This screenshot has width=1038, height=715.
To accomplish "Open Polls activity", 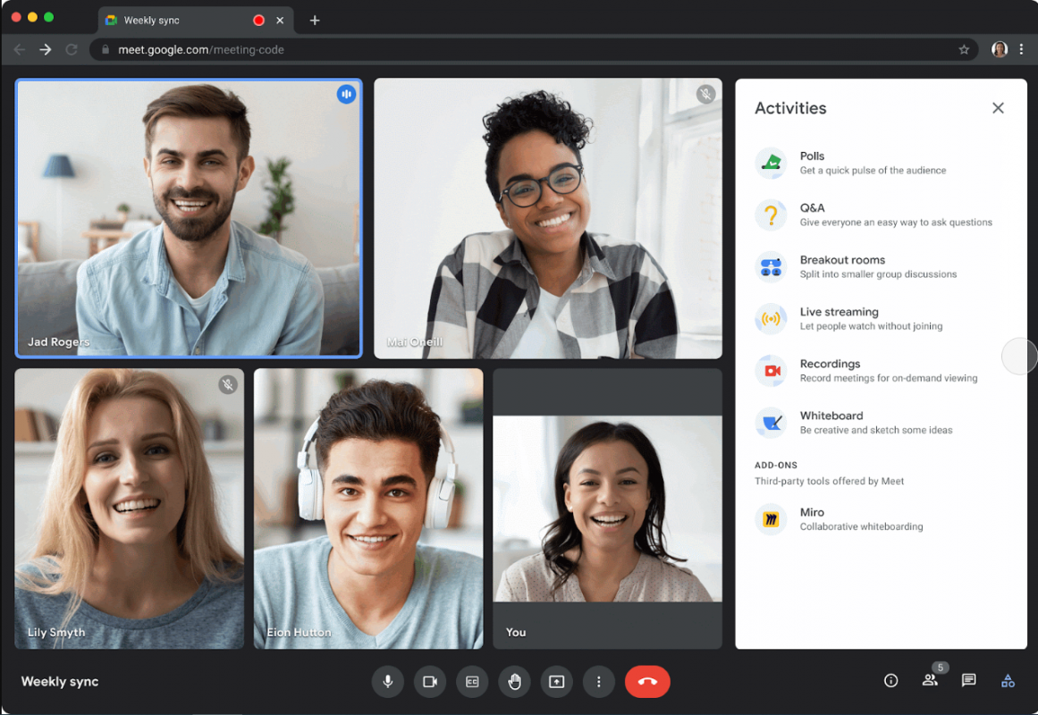I will pos(881,163).
